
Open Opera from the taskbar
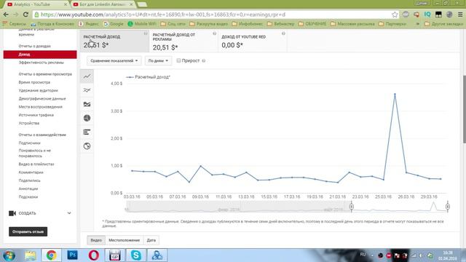coord(94,255)
